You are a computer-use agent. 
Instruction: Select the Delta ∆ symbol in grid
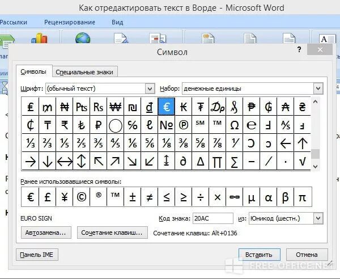tap(201, 161)
